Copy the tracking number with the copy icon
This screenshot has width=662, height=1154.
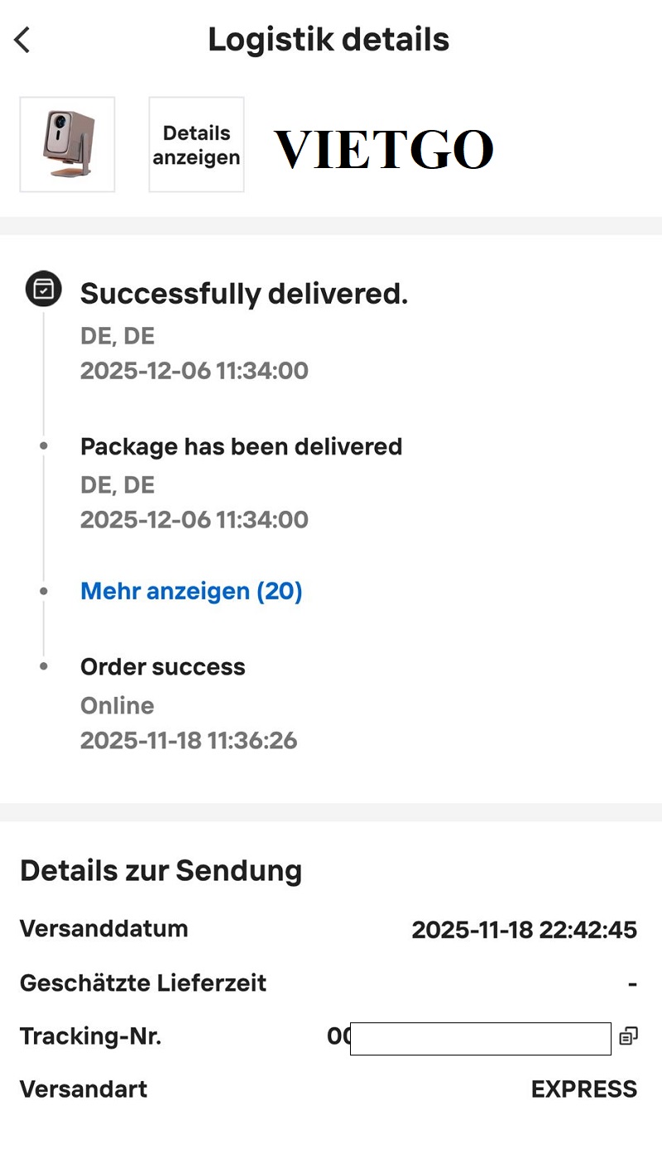628,1036
